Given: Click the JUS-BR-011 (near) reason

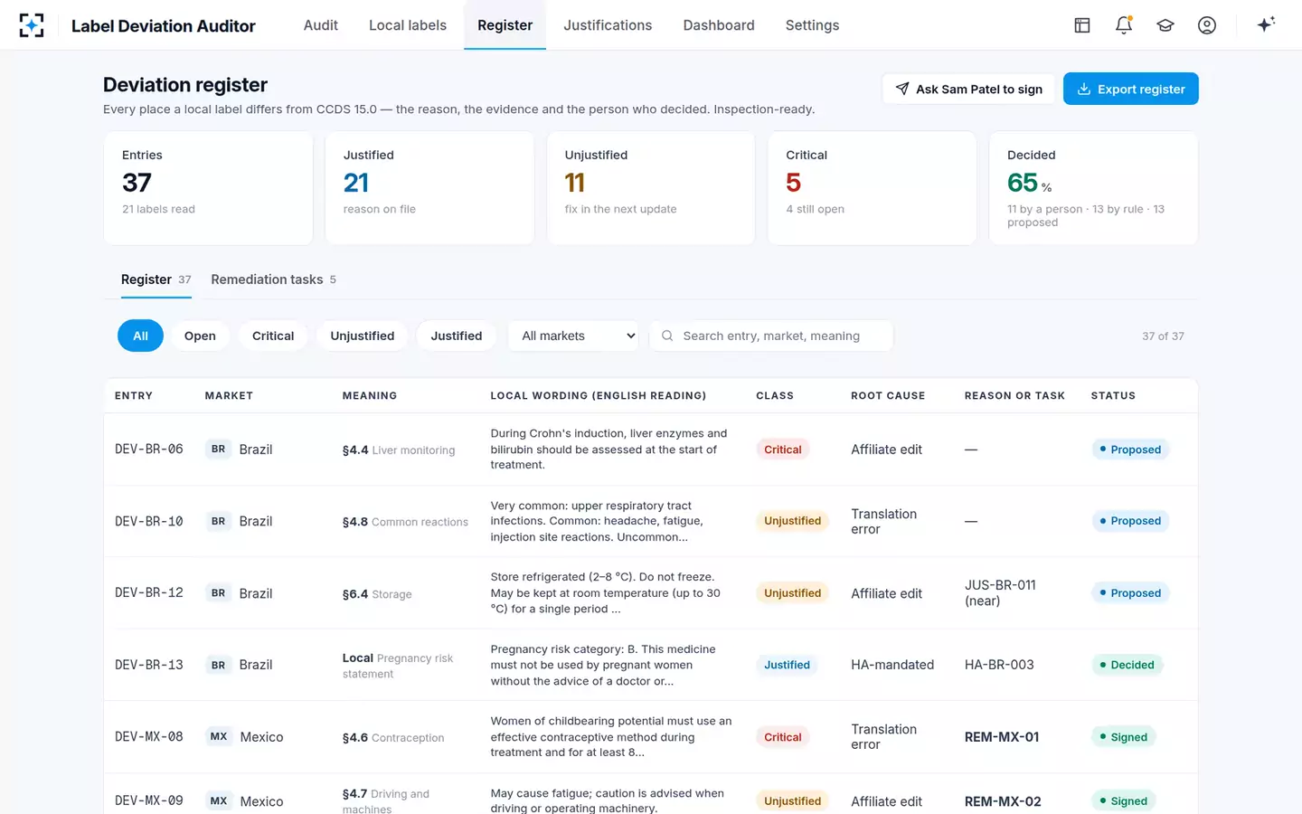Looking at the screenshot, I should click(x=1000, y=593).
